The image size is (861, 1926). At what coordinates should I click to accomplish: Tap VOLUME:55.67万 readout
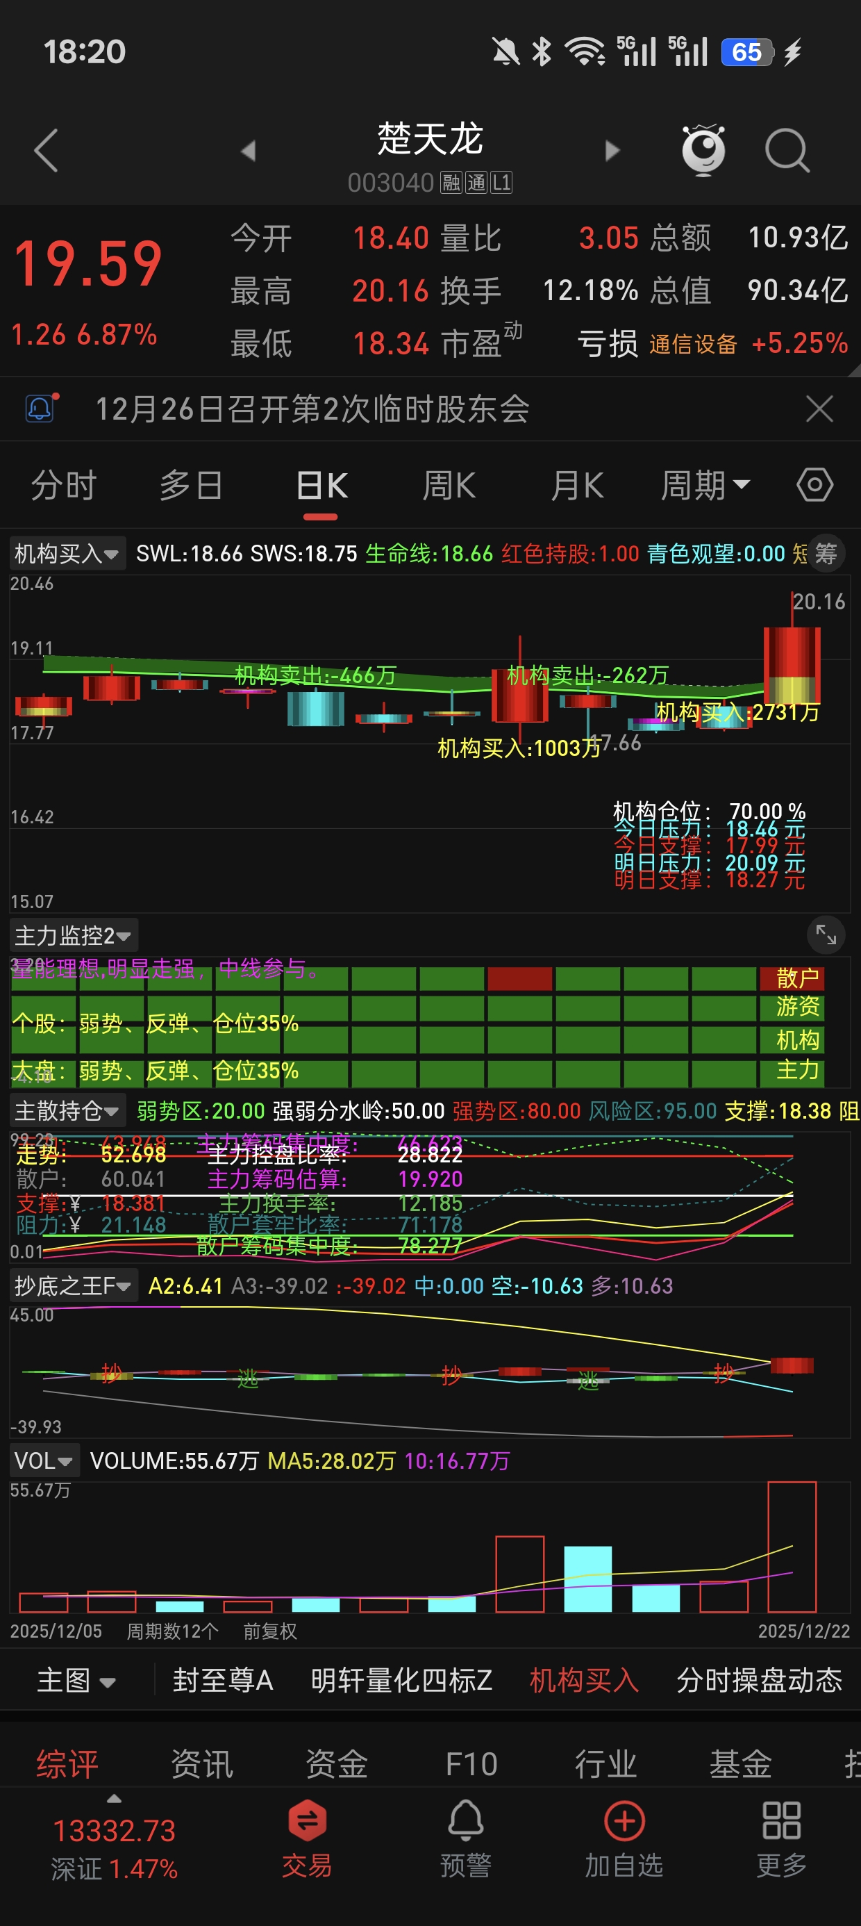(174, 1461)
